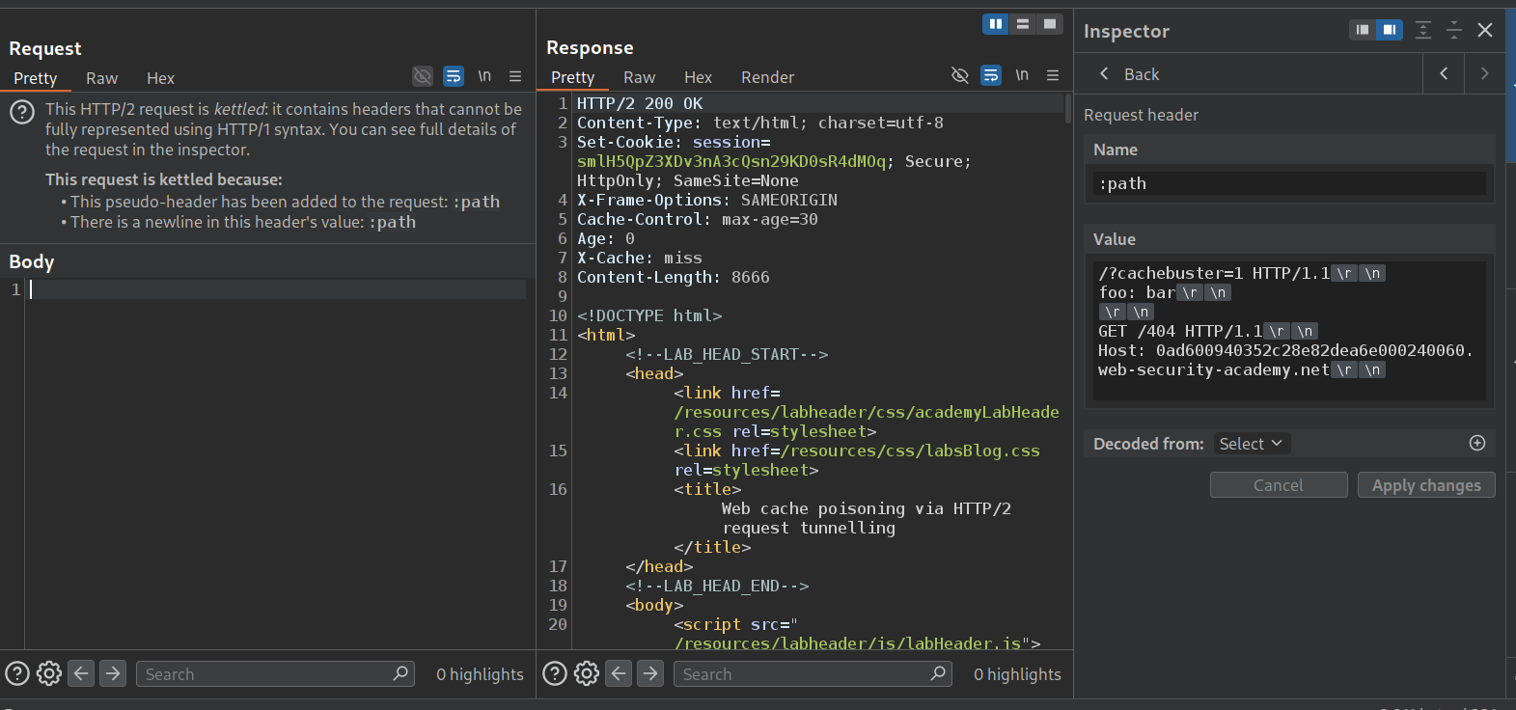Image resolution: width=1516 pixels, height=710 pixels.
Task: Switch Response view to Render tab
Action: click(767, 77)
